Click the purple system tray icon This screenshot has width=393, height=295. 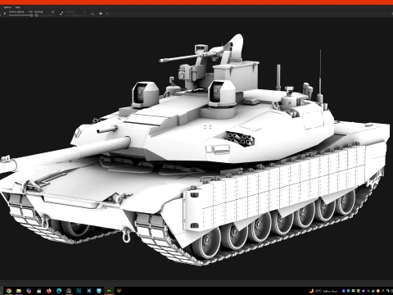(364, 291)
